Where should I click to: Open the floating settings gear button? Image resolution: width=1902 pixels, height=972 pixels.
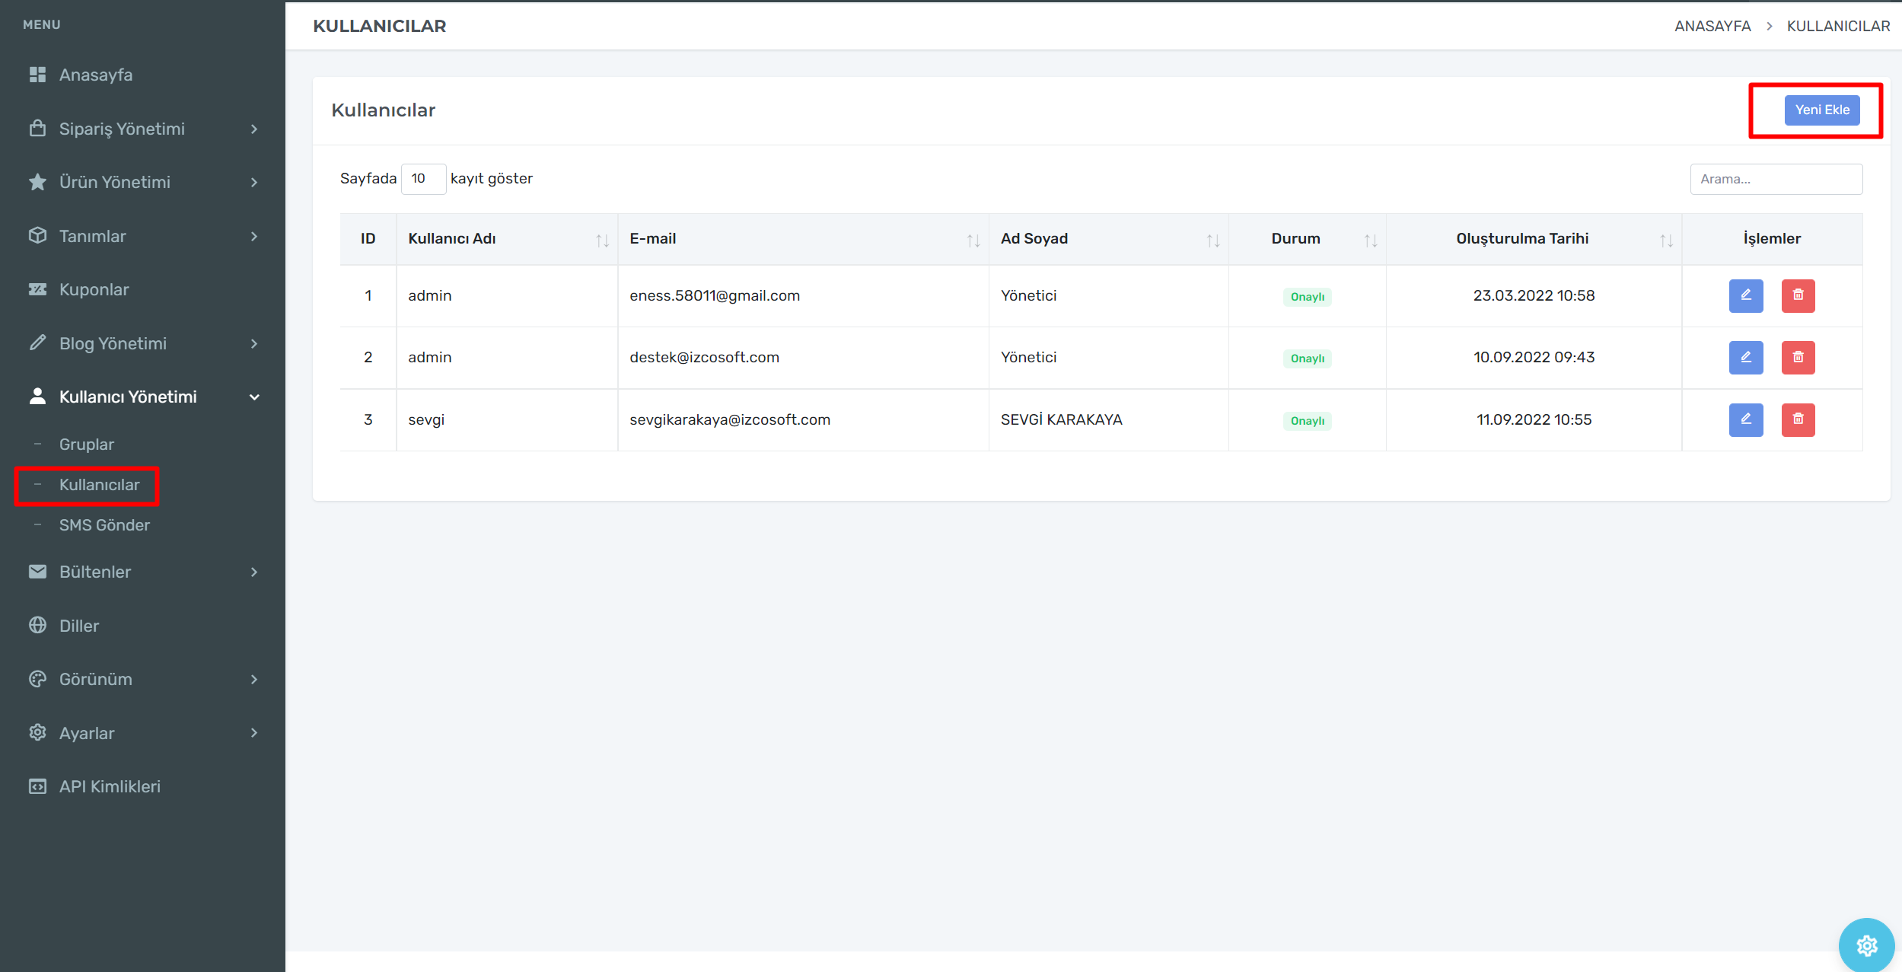coord(1866,945)
